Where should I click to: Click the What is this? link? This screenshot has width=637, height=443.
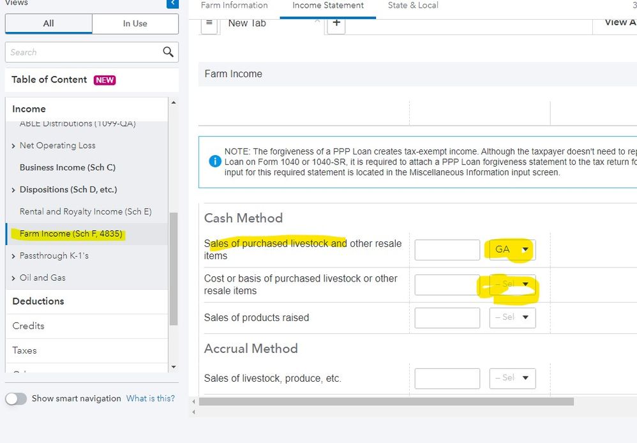click(x=150, y=398)
